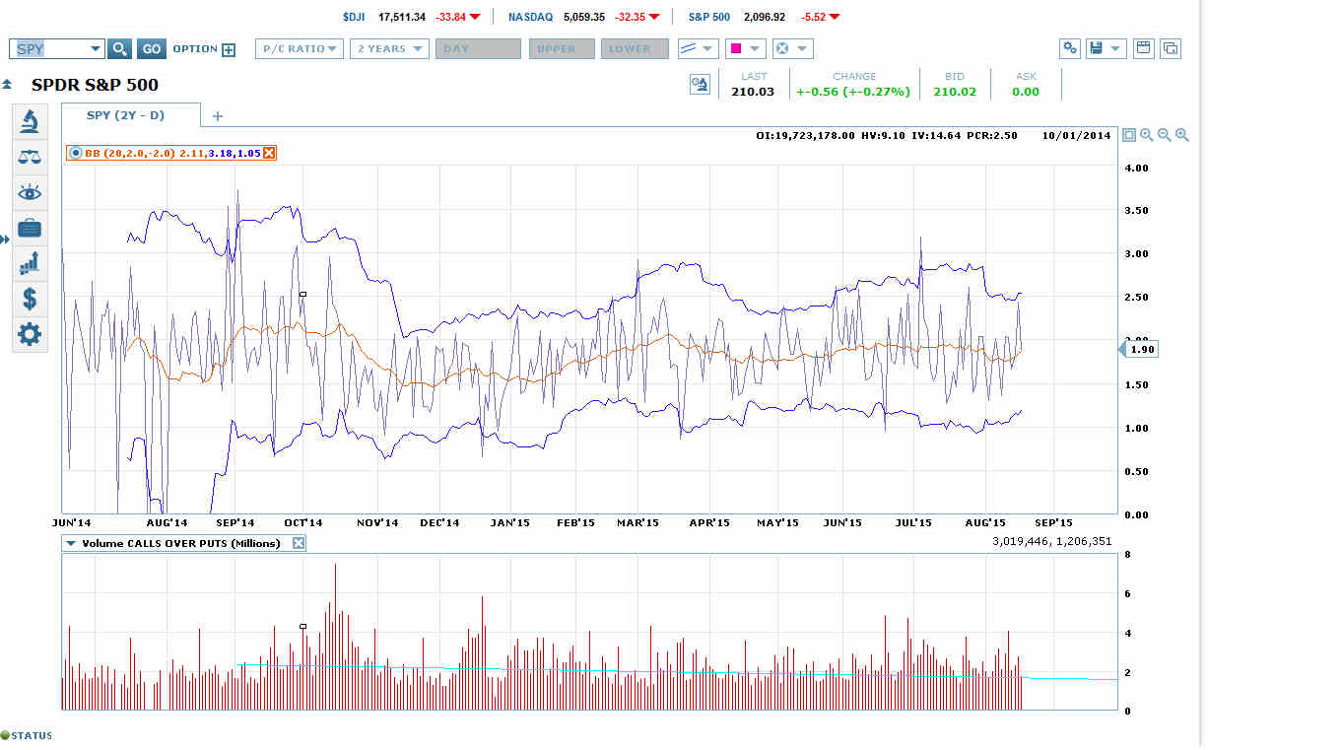This screenshot has width=1341, height=750.
Task: Click the OPTION plus box icon
Action: pos(229,49)
